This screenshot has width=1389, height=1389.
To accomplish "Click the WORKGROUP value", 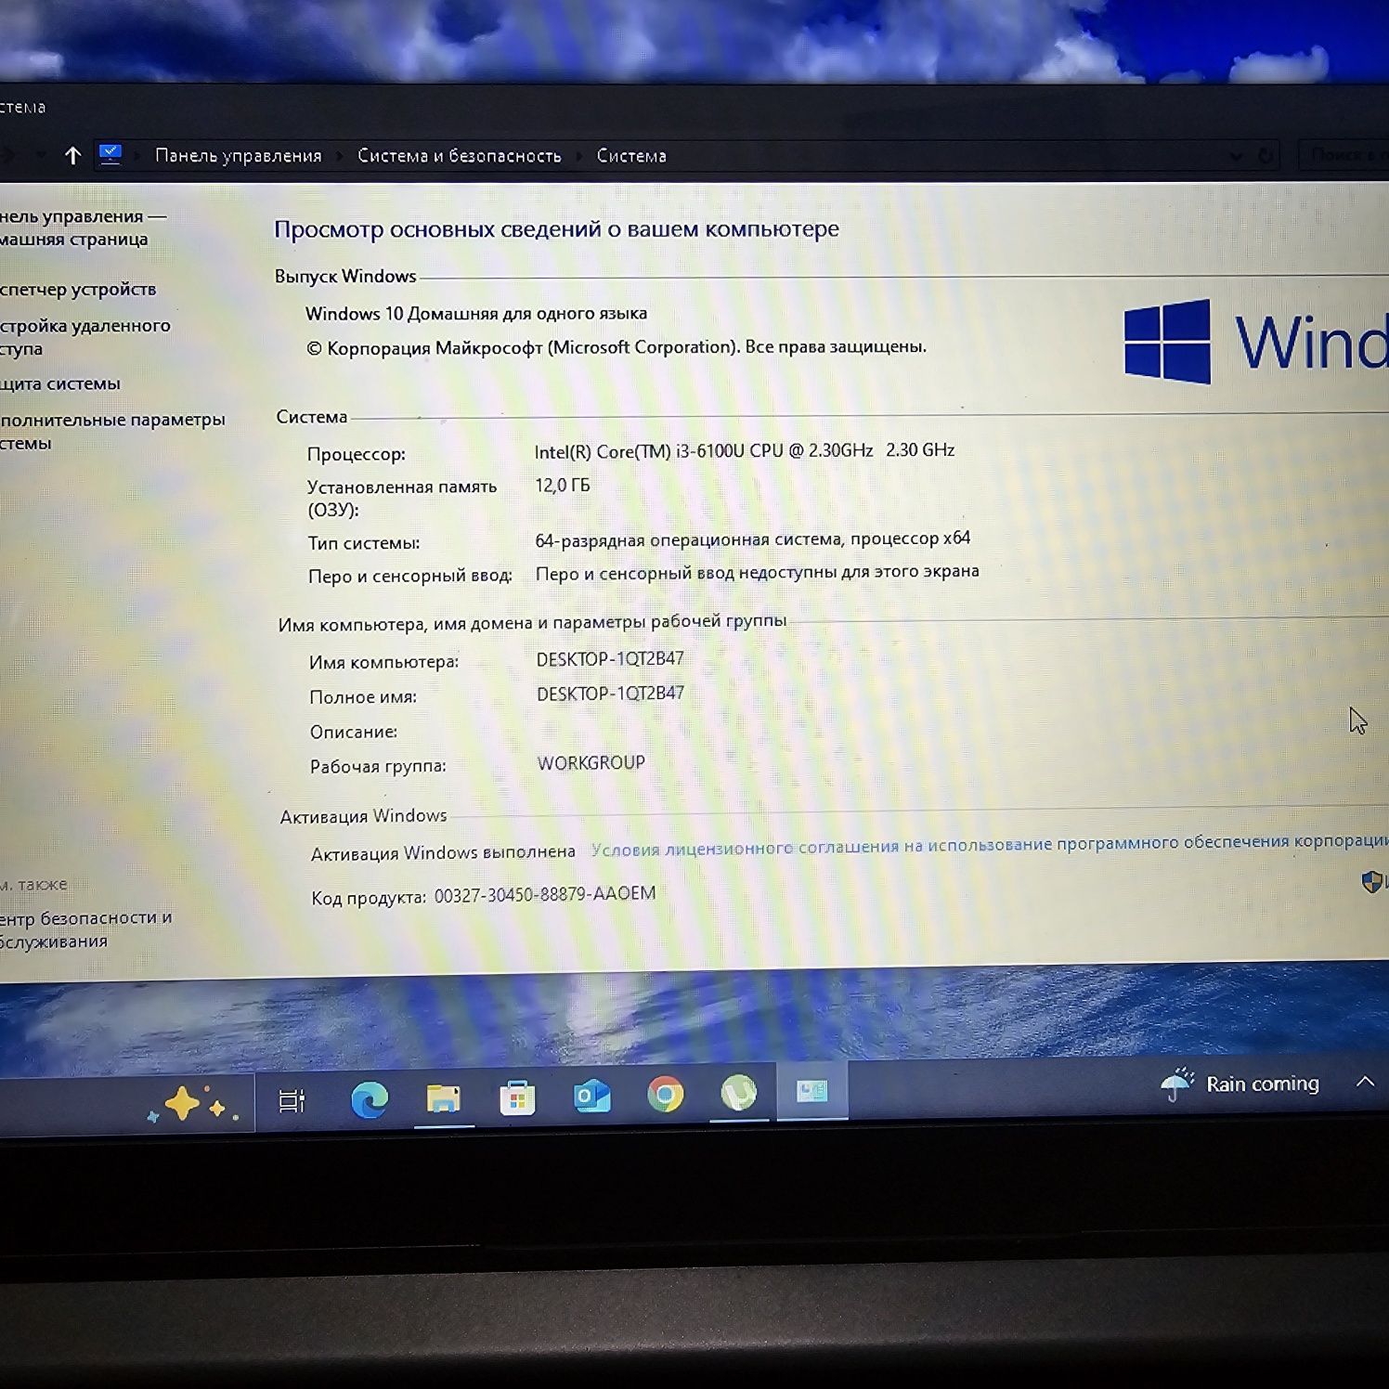I will (591, 762).
